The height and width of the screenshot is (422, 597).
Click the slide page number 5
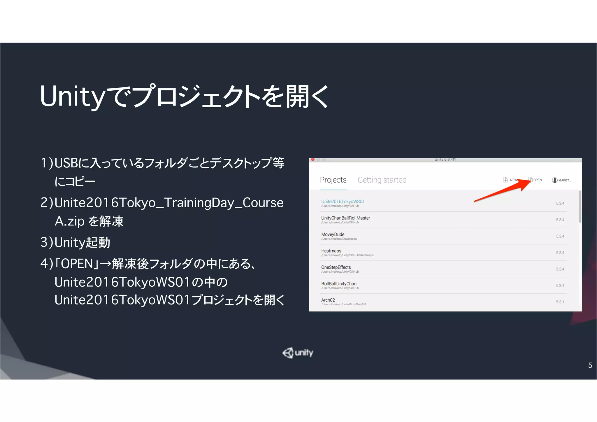[x=590, y=365]
